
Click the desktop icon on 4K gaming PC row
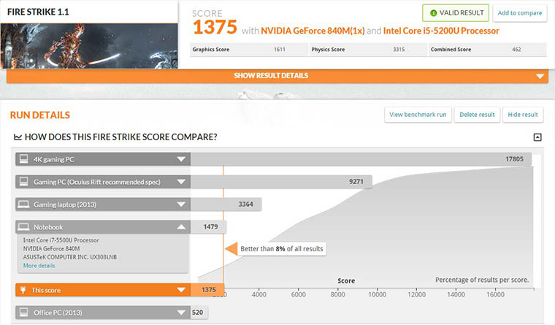pyautogui.click(x=23, y=159)
